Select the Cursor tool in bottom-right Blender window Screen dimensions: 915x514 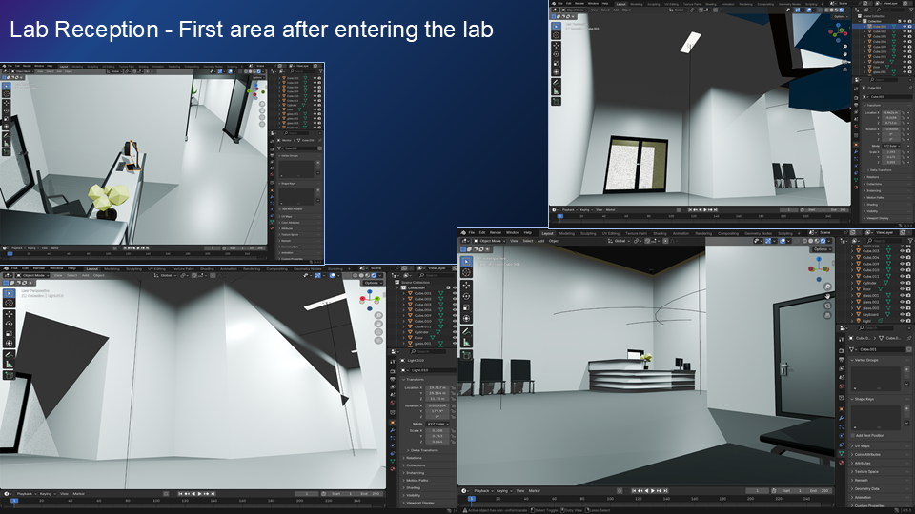466,272
